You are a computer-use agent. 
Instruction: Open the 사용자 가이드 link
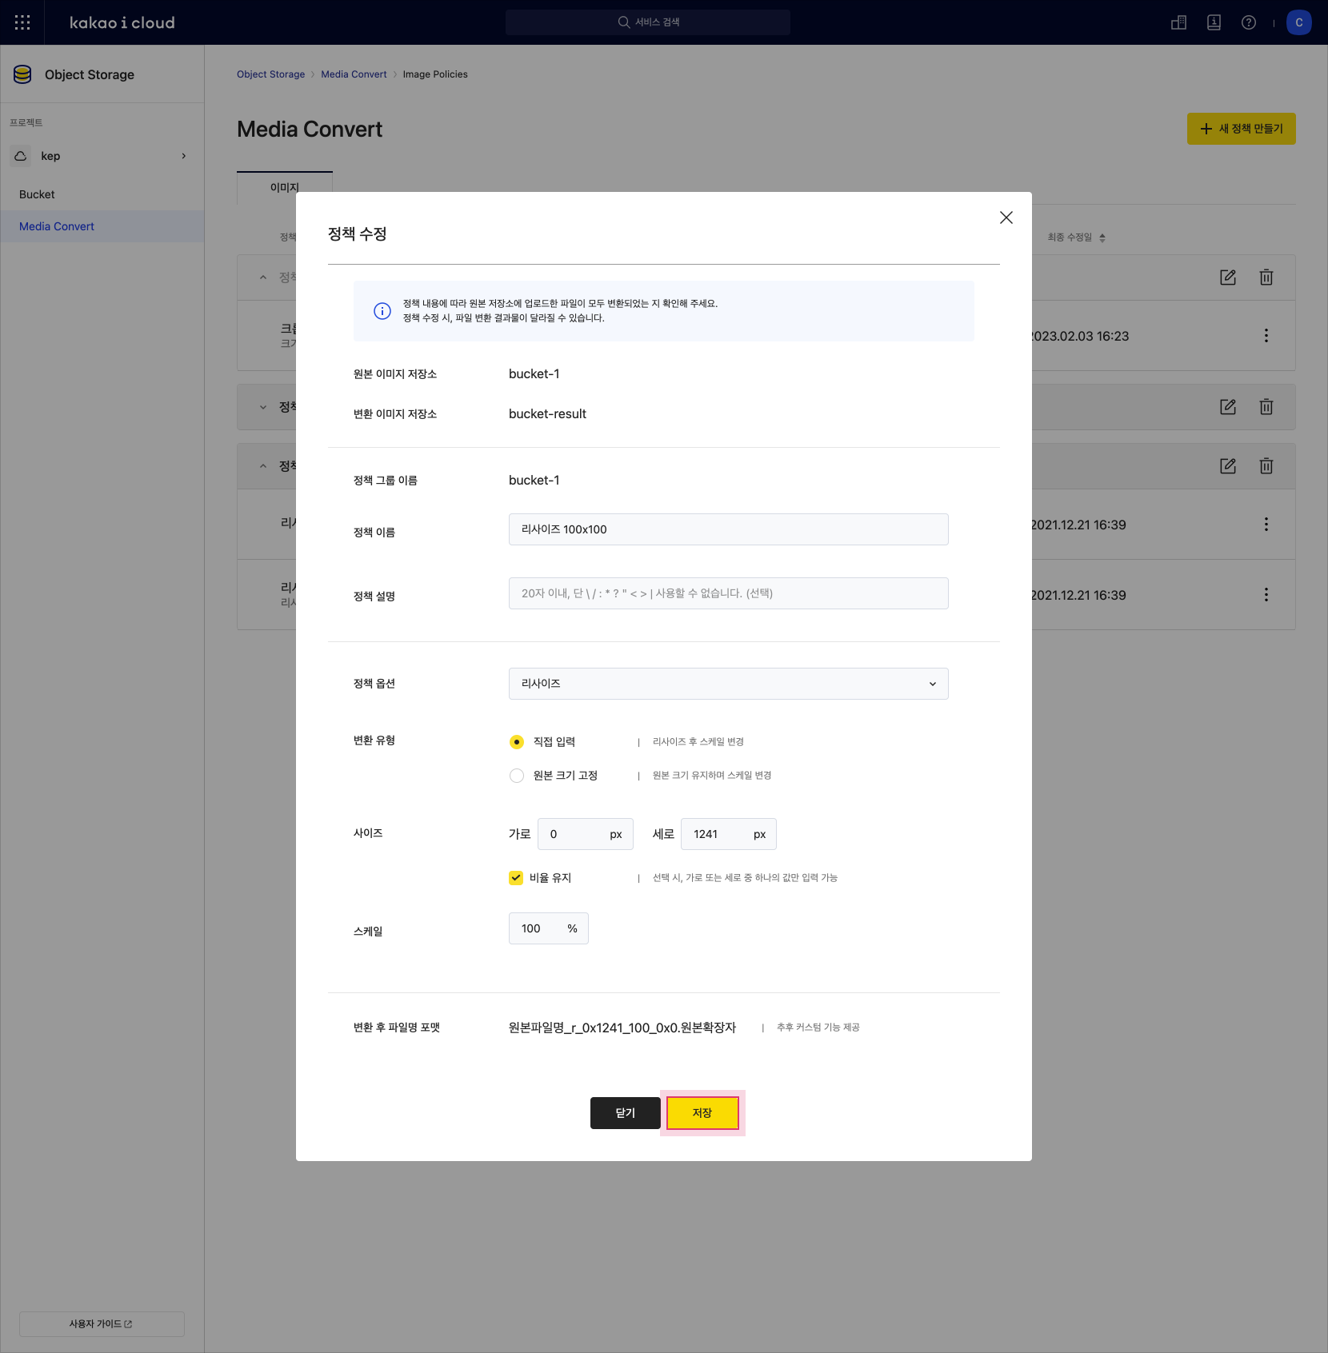click(x=102, y=1324)
